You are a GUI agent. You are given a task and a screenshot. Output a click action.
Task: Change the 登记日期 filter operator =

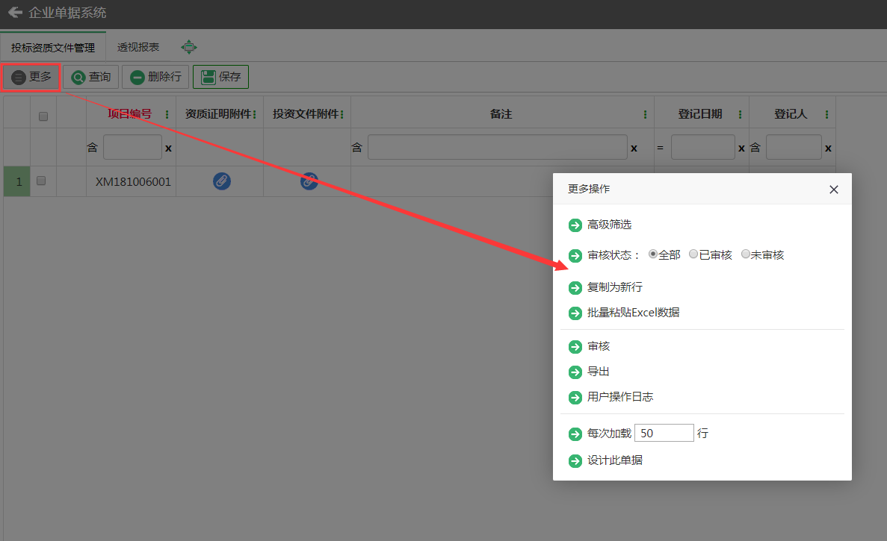coord(660,148)
